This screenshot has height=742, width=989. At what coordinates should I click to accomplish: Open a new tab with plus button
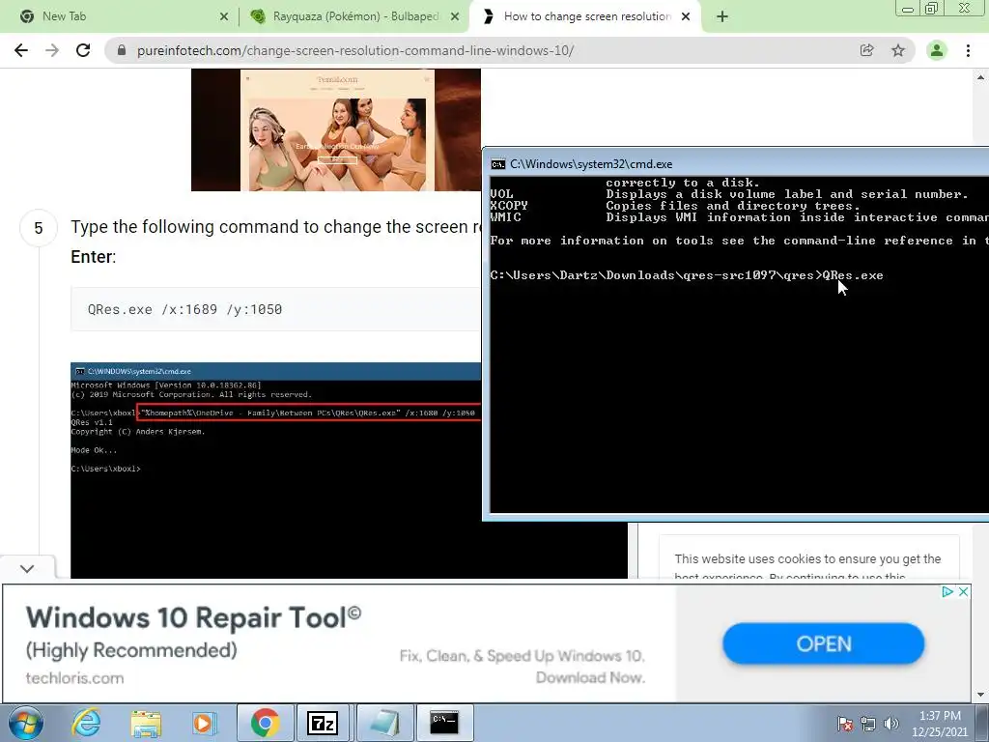[x=722, y=17]
